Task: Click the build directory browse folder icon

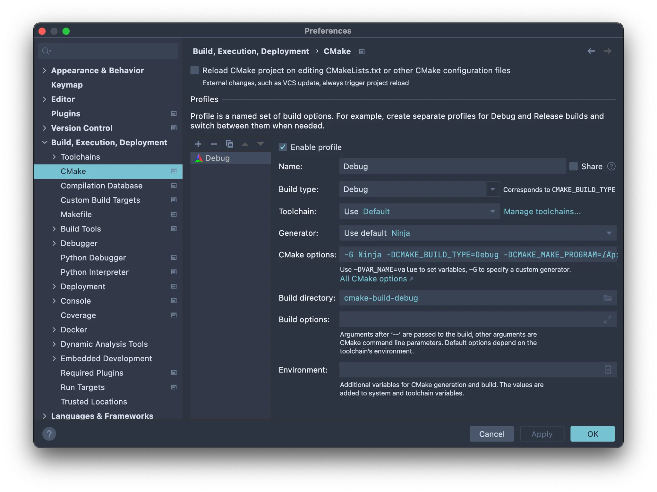Action: (x=608, y=298)
